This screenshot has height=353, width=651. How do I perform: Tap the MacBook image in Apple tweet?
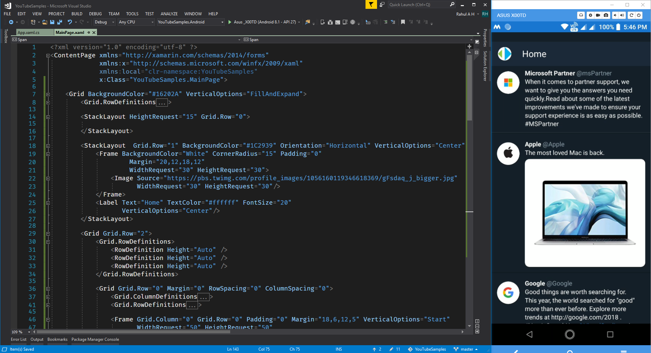point(585,213)
